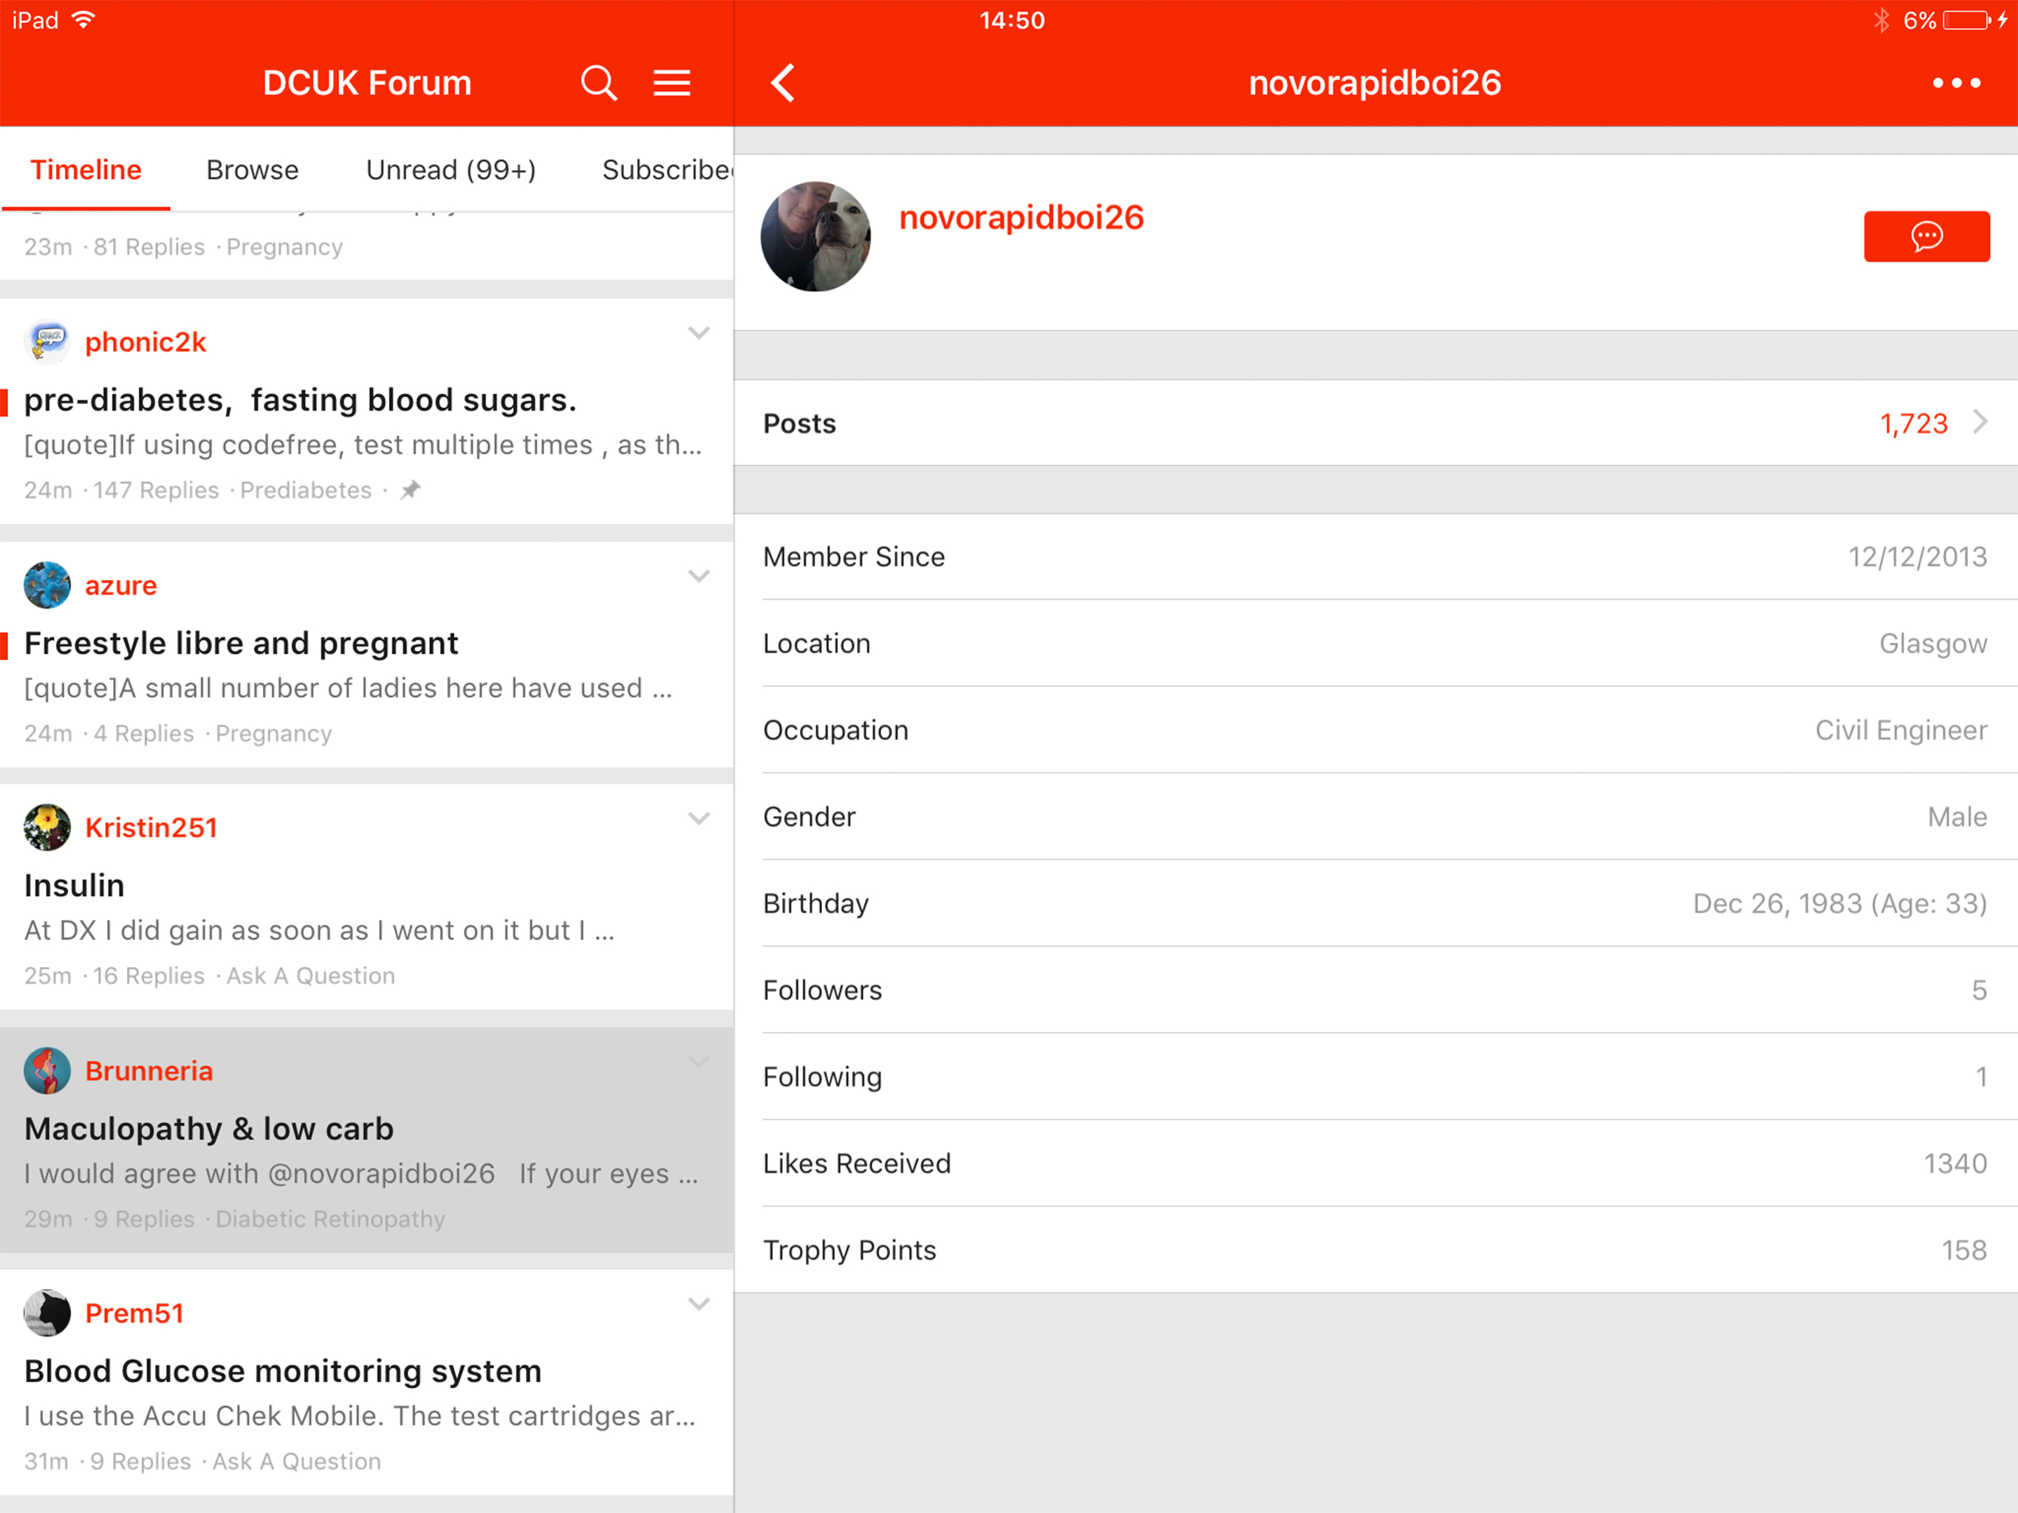
Task: Open the hamburger menu icon
Action: click(x=671, y=83)
